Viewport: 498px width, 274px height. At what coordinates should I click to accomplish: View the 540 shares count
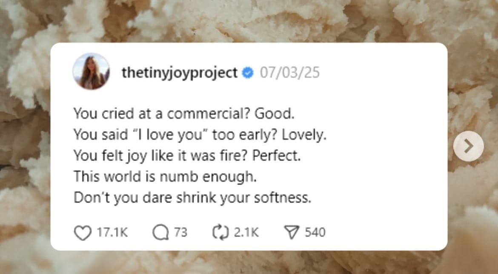click(x=315, y=233)
